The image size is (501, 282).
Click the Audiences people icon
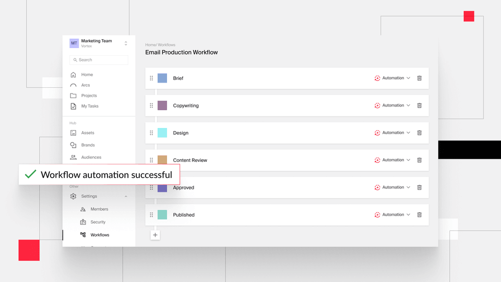[x=73, y=157]
